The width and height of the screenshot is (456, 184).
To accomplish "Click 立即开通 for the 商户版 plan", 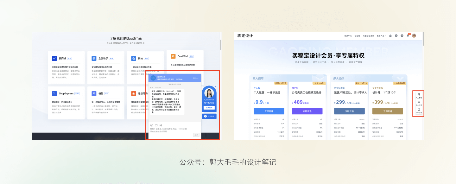I will (307, 111).
